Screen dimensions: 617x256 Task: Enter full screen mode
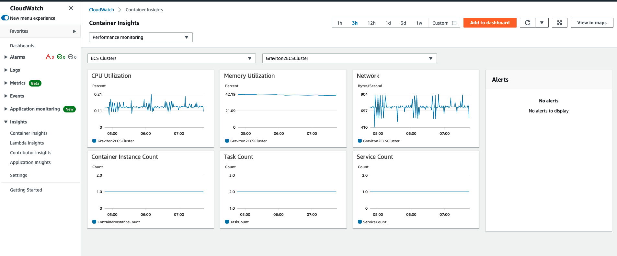[560, 23]
